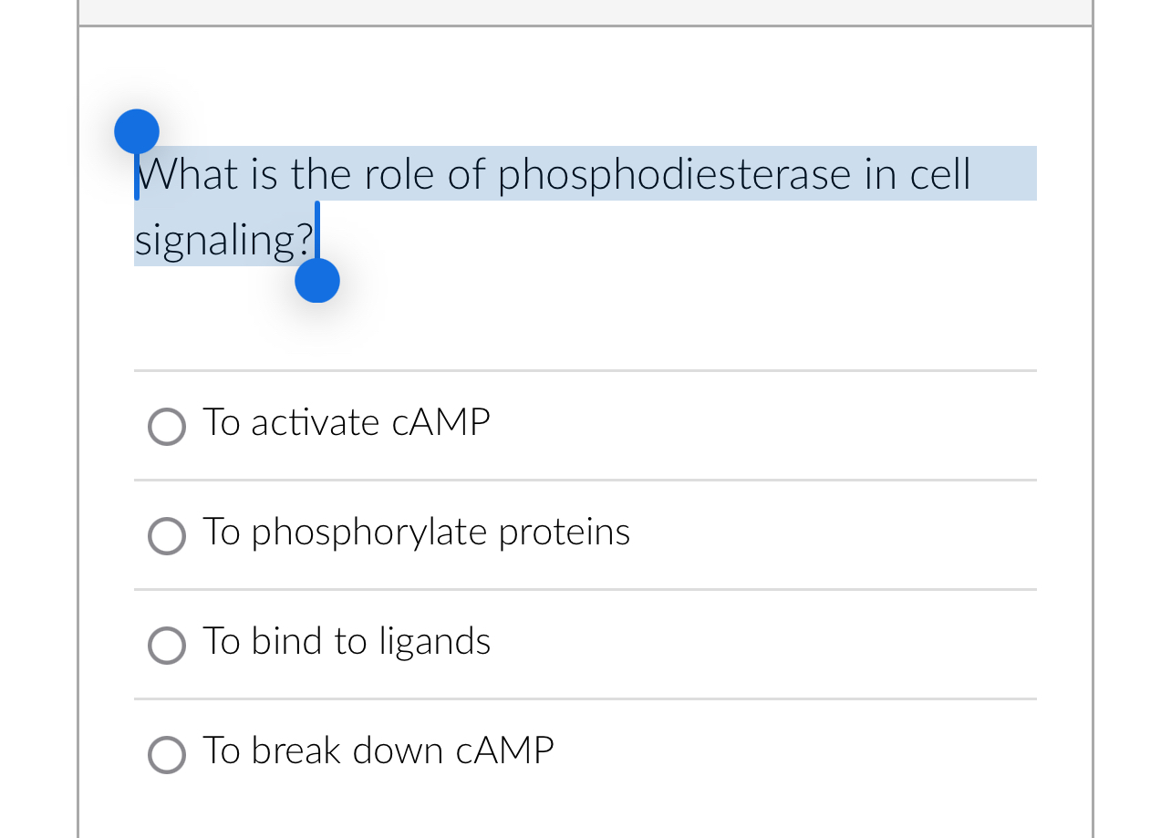Click the circle next to "To break down cAMP"
The width and height of the screenshot is (1171, 838).
[x=166, y=755]
